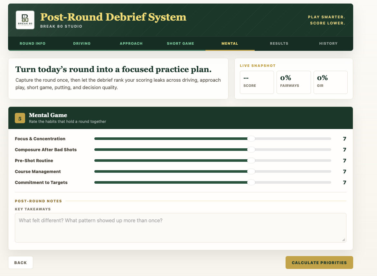Screen dimensions: 377x276
Task: Click the Fairways 0% snapshot card
Action: (x=294, y=82)
